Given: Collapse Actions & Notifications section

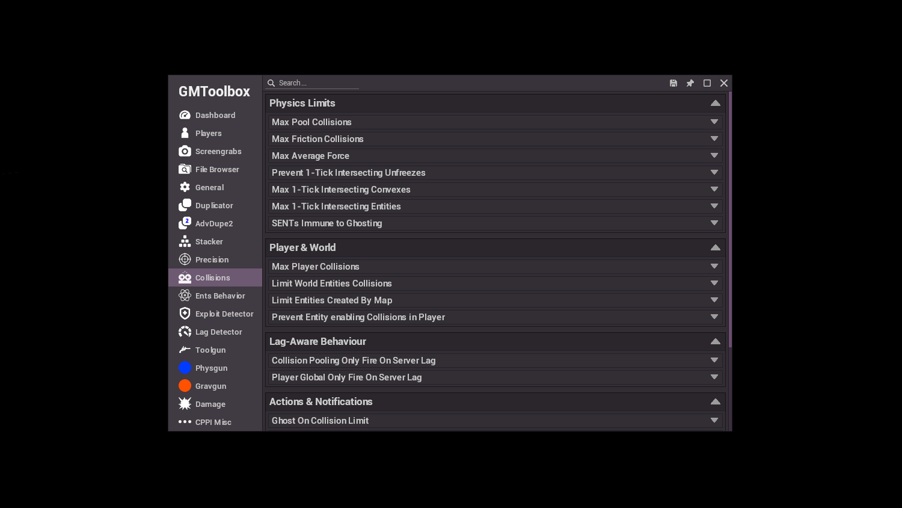Looking at the screenshot, I should click(716, 401).
